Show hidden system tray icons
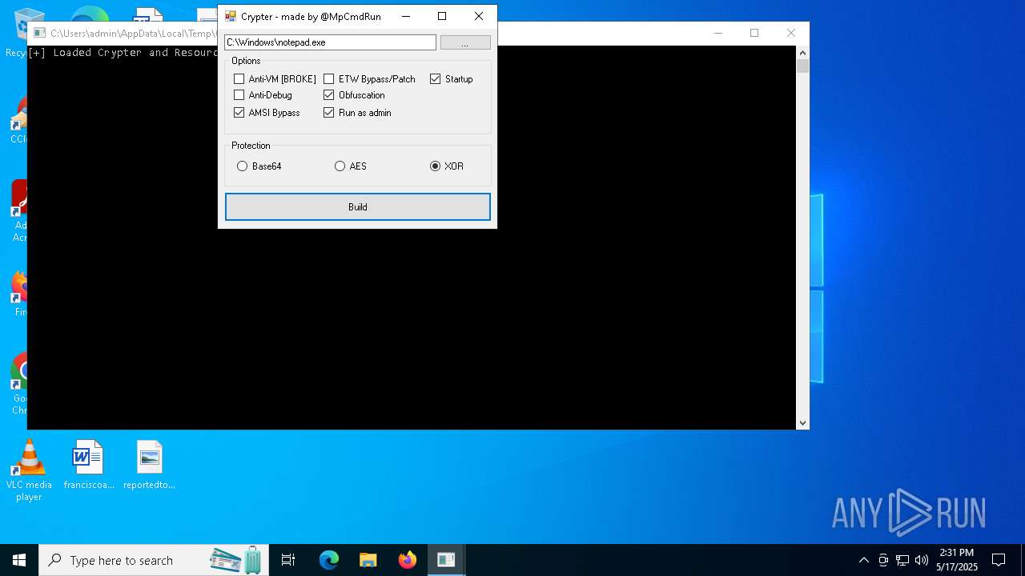The width and height of the screenshot is (1025, 576). coord(863,560)
